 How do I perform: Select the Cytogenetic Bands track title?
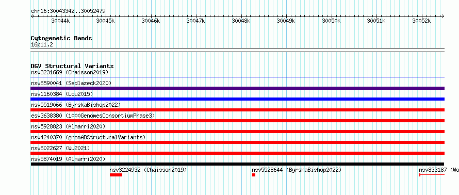(x=61, y=38)
